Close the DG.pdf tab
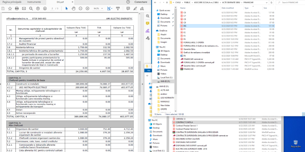 72,2
